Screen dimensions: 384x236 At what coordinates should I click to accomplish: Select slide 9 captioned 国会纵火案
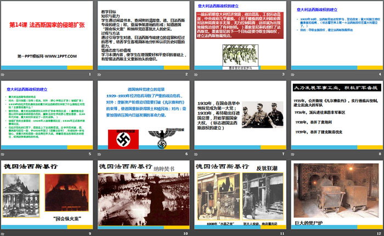(x=47, y=195)
